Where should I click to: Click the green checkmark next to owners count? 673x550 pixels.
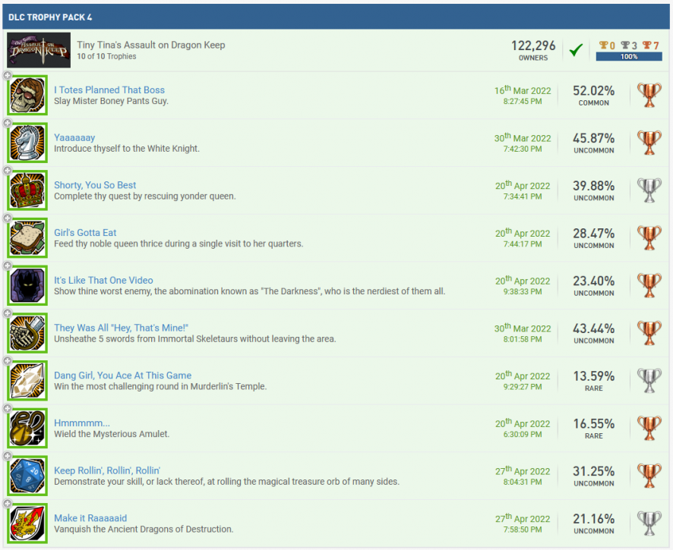pos(576,50)
